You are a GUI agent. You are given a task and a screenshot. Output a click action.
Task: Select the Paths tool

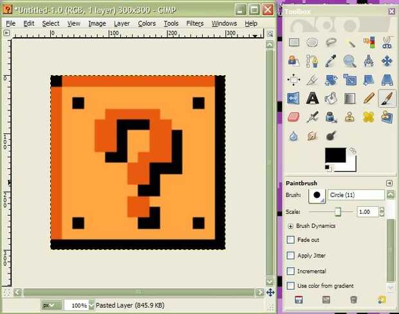click(x=312, y=61)
